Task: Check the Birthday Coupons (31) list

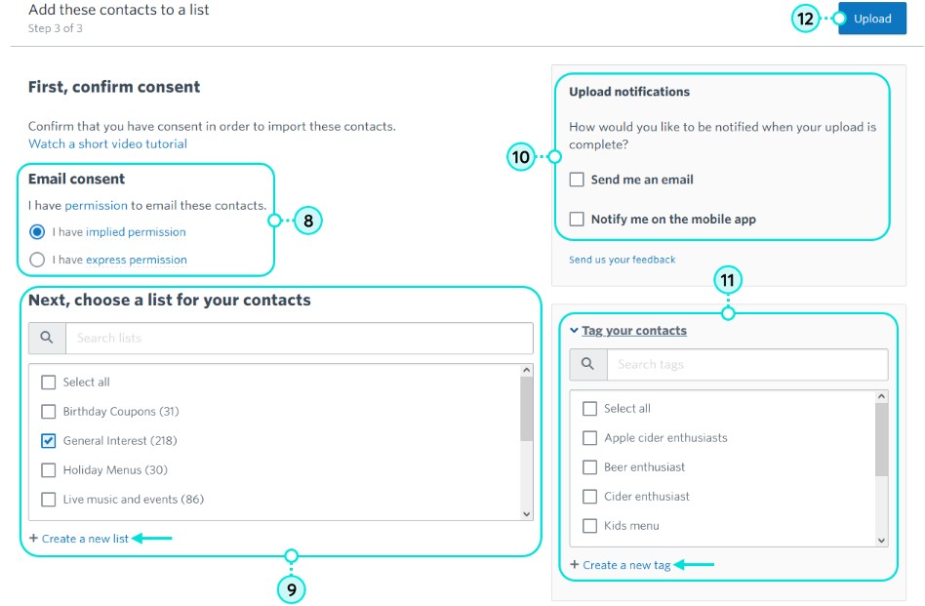Action: click(x=49, y=411)
